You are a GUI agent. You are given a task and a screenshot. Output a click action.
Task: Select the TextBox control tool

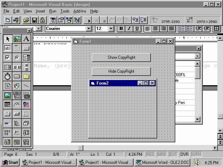[7, 48]
